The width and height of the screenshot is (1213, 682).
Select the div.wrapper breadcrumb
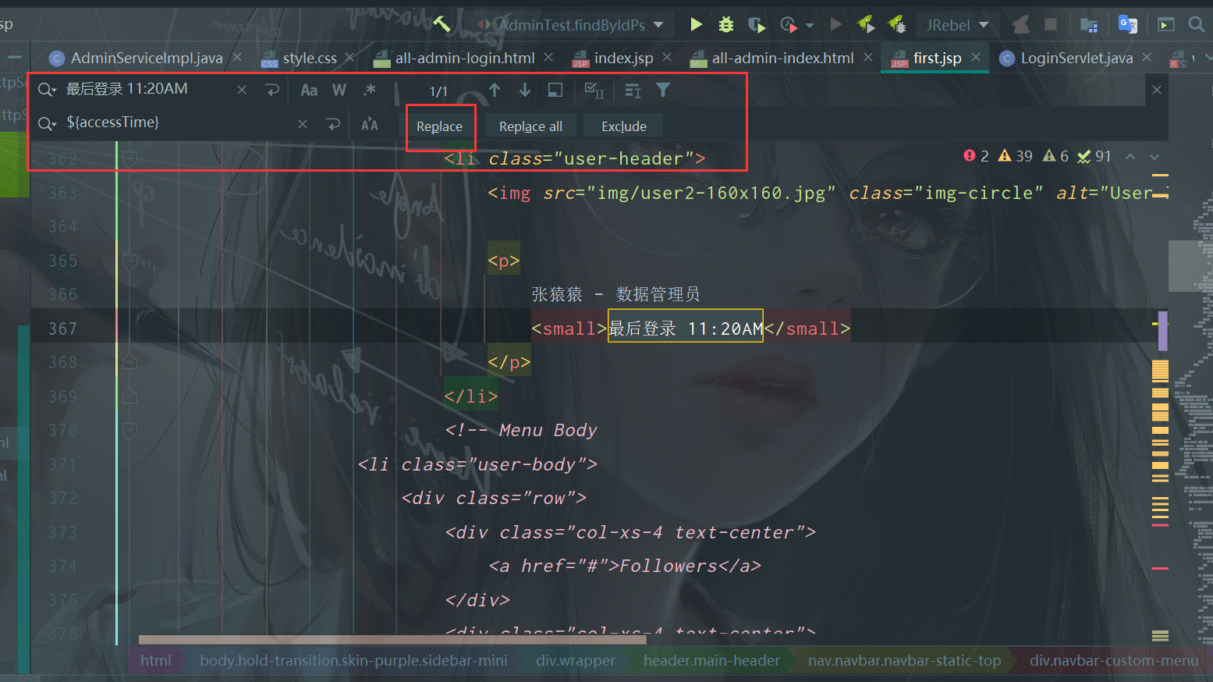(x=576, y=660)
